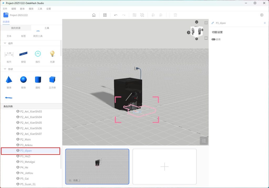Pick the cone (锥体) shape
Viewport: 269px width, 188px height.
pos(9,80)
